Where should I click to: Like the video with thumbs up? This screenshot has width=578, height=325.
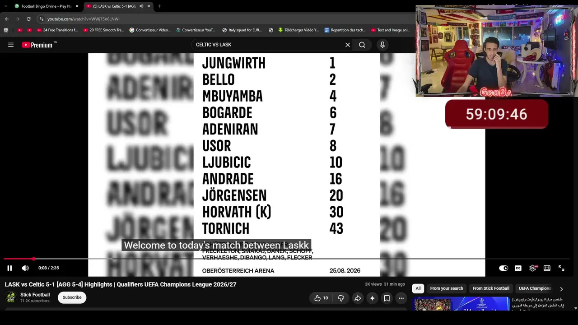click(321, 298)
